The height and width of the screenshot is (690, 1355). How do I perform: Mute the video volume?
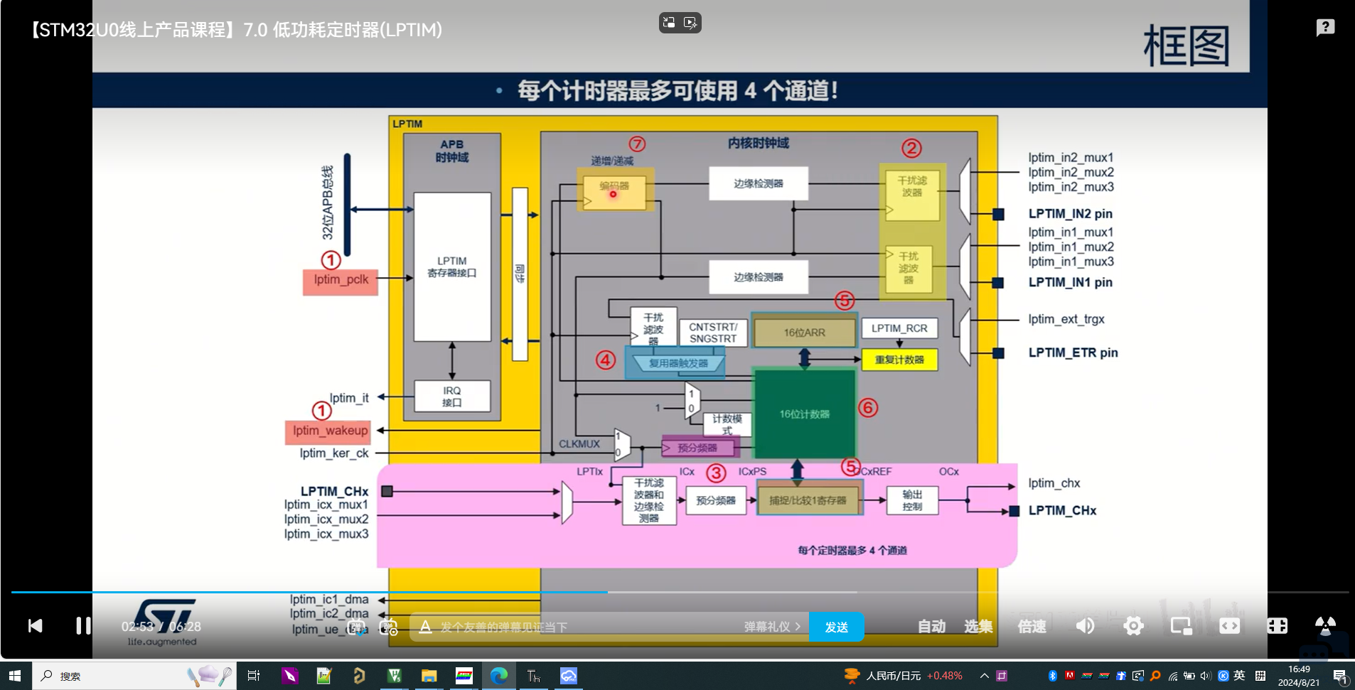pyautogui.click(x=1085, y=625)
